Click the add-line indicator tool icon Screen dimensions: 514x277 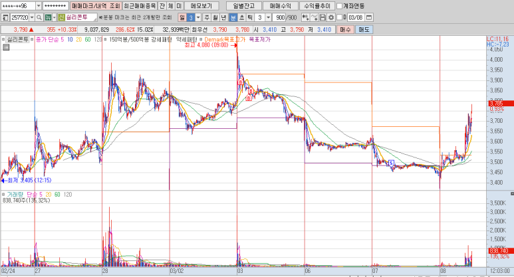(314, 17)
